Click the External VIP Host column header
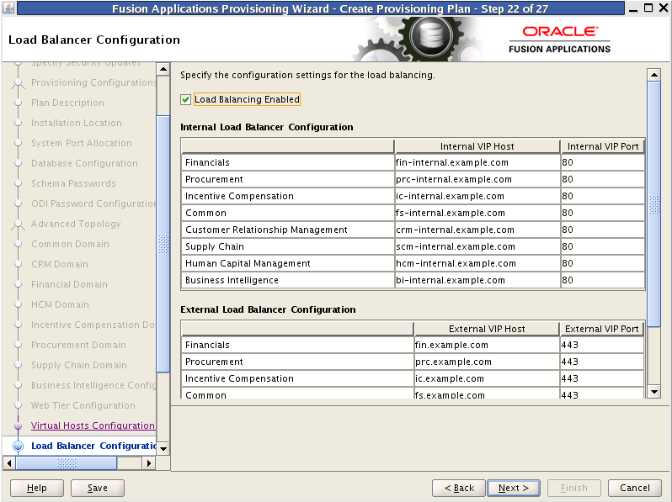The width and height of the screenshot is (672, 502). (487, 329)
